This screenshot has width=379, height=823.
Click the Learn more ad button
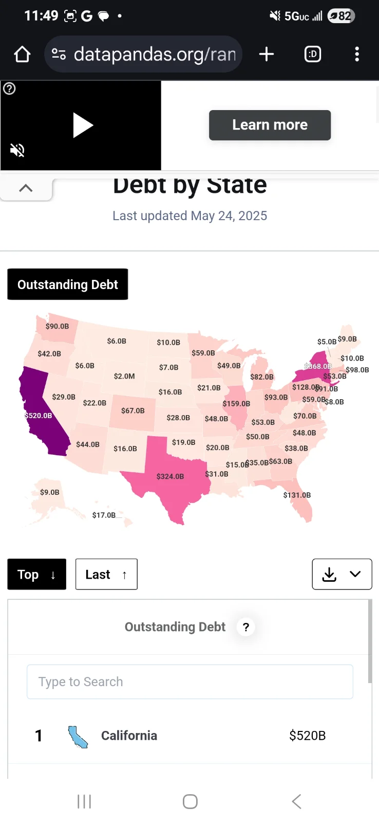270,125
